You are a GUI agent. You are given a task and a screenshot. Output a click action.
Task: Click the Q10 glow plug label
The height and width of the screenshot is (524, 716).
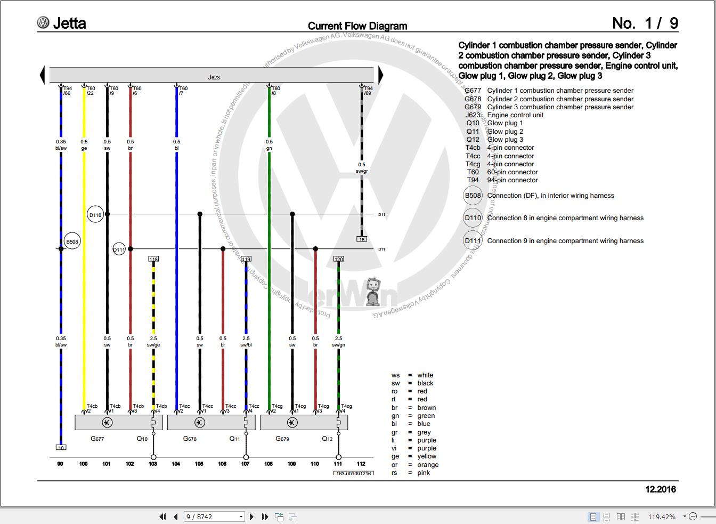[x=142, y=439]
